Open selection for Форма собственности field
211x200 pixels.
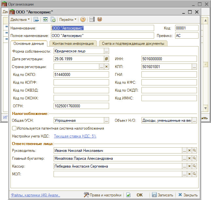(106, 51)
